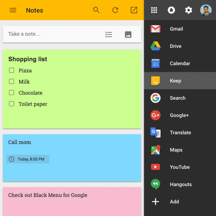The image size is (216, 216).
Task: Choose the Search menu label
Action: click(177, 98)
